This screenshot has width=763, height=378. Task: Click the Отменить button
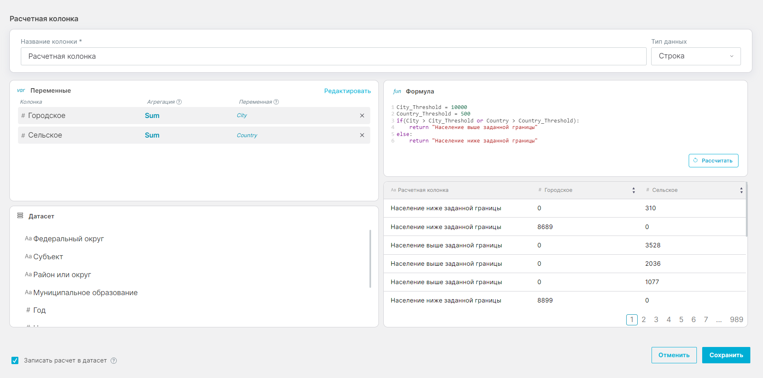tap(674, 355)
